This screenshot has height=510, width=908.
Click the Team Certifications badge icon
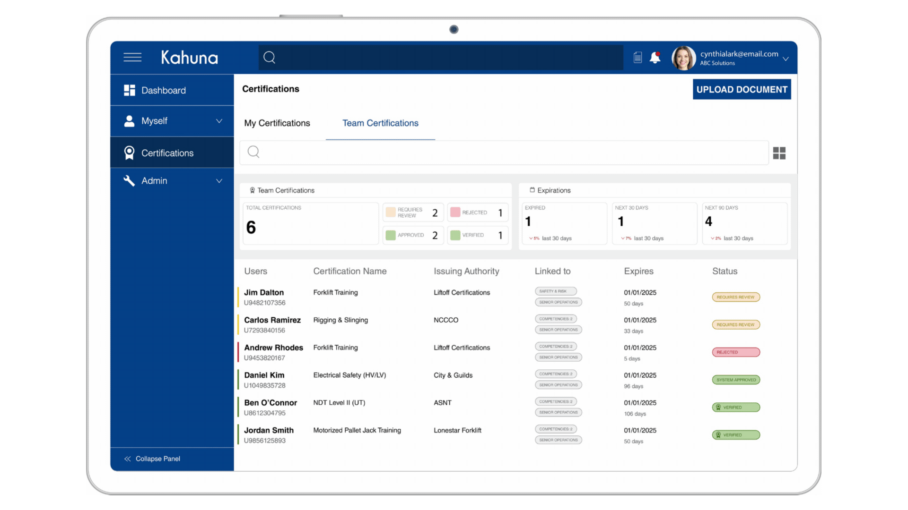click(x=253, y=190)
